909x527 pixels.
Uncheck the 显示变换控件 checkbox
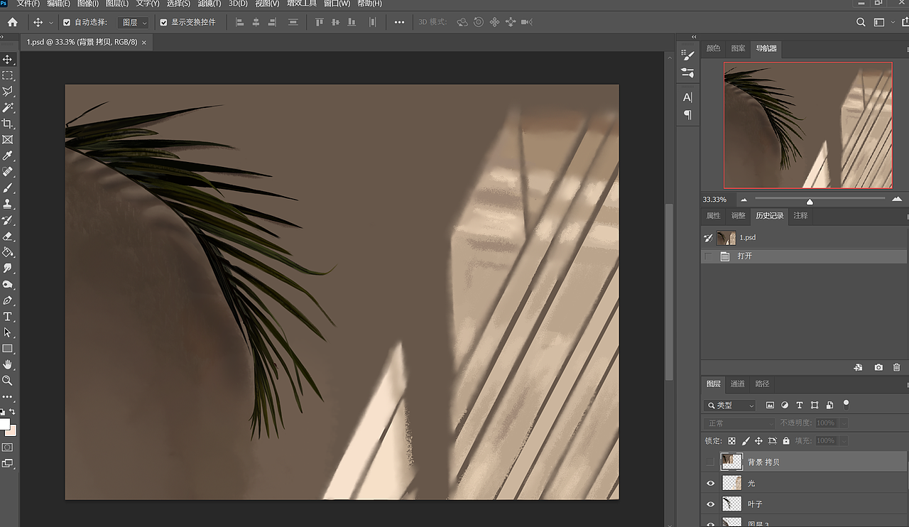coord(163,22)
